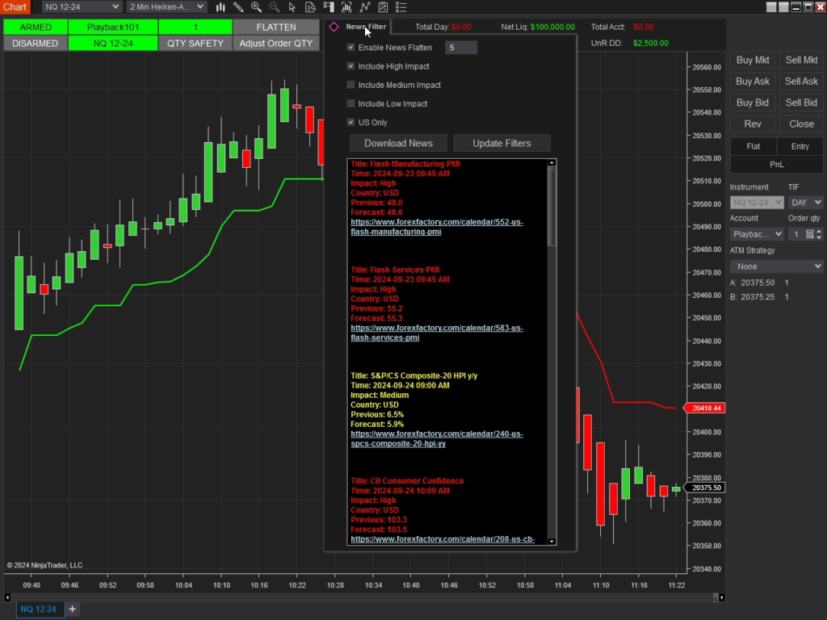Select the NQ 12-24 tab at bottom

point(39,610)
